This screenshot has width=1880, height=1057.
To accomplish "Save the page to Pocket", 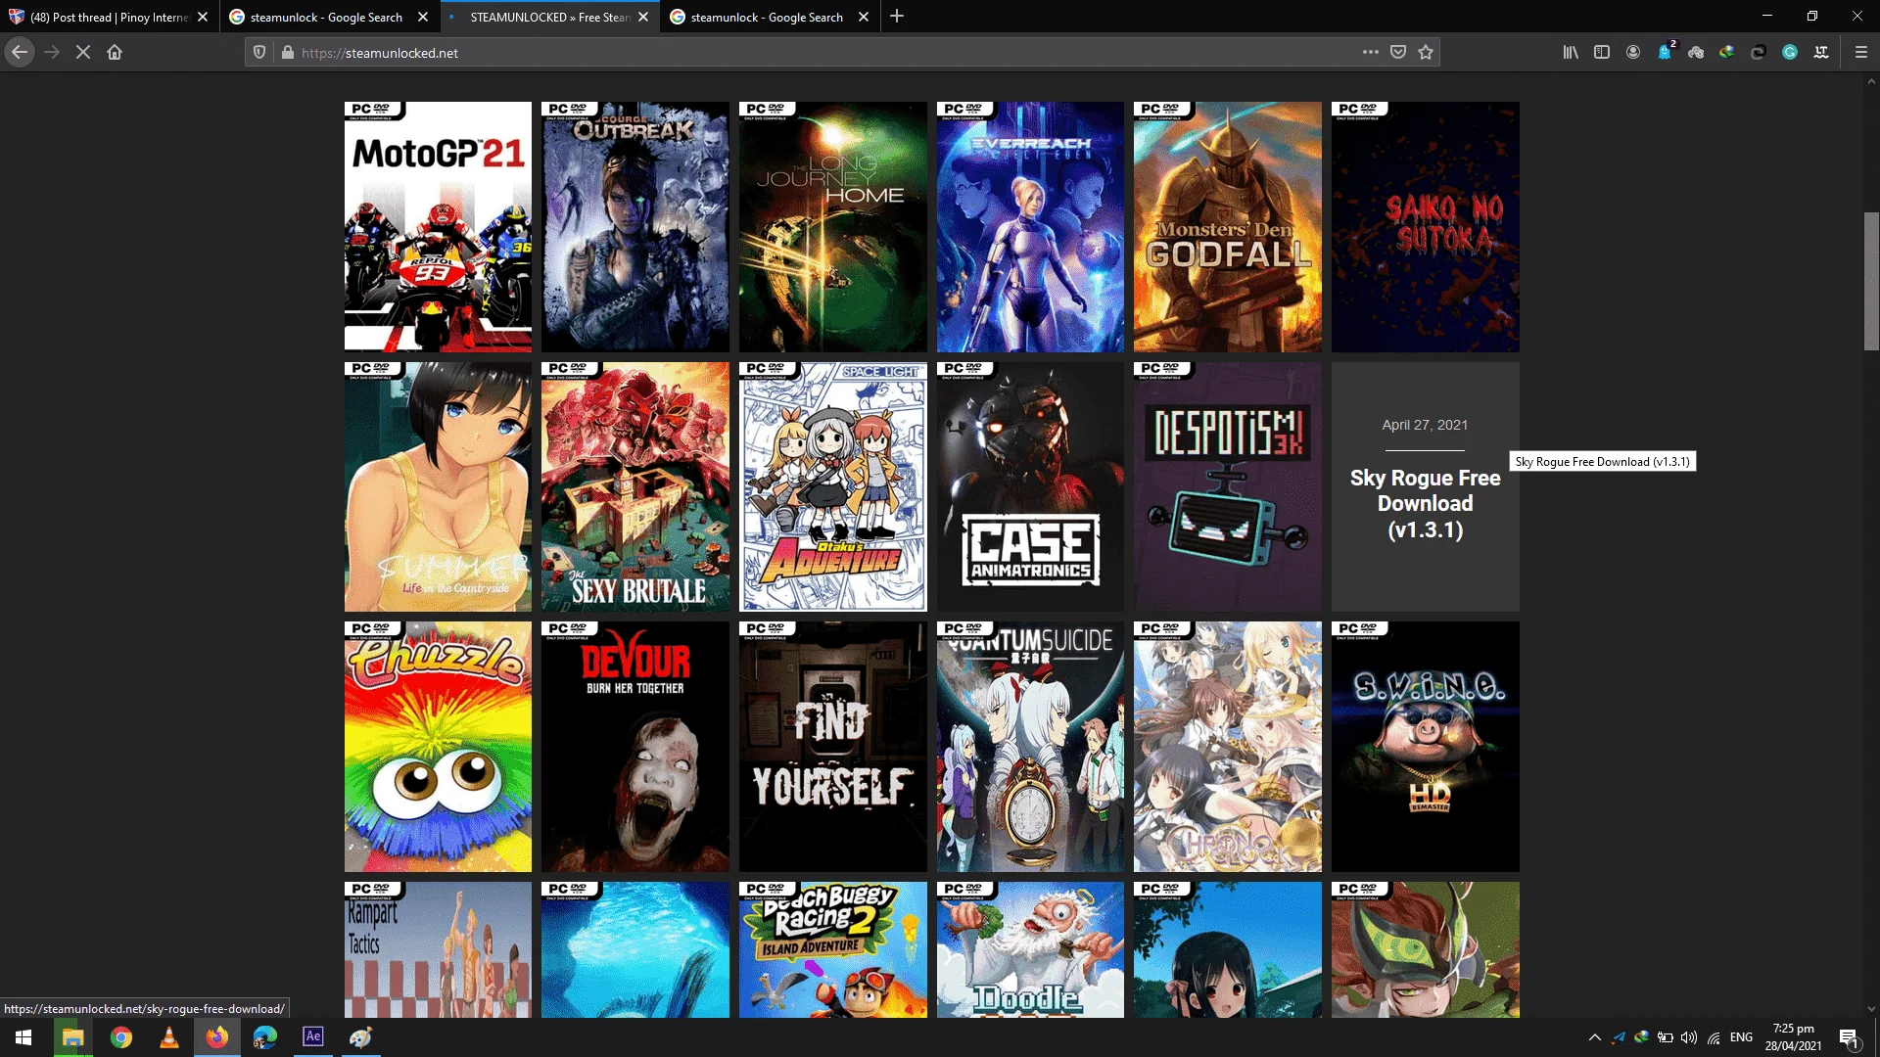I will pos(1398,52).
